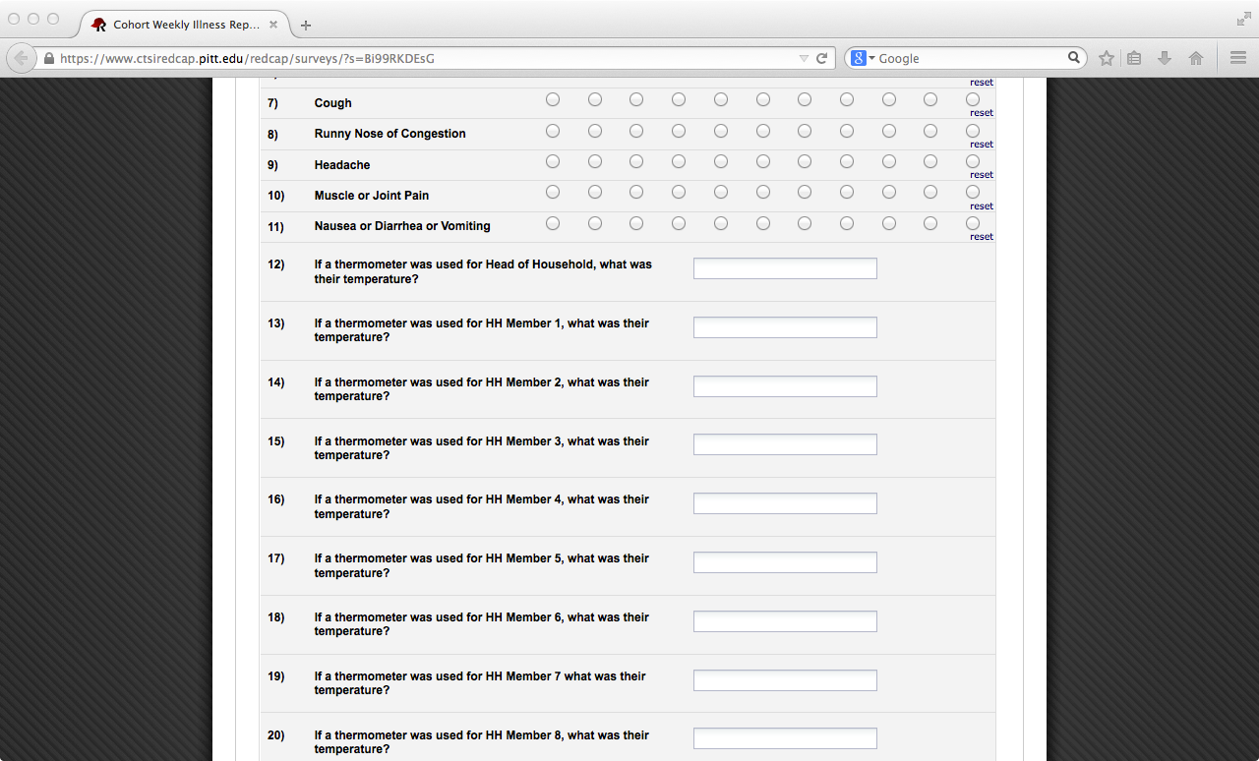Click the Head of Household temperature field

pos(785,268)
